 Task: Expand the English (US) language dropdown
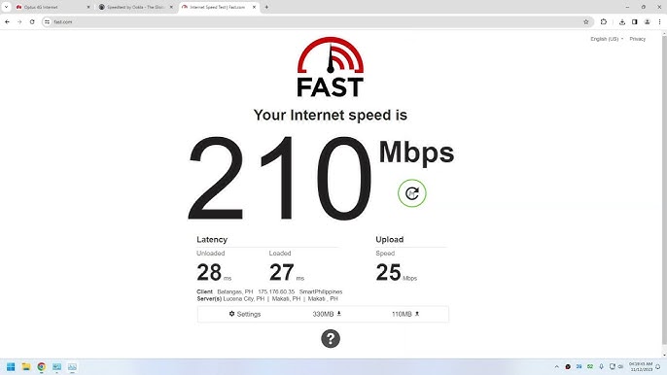pos(607,39)
